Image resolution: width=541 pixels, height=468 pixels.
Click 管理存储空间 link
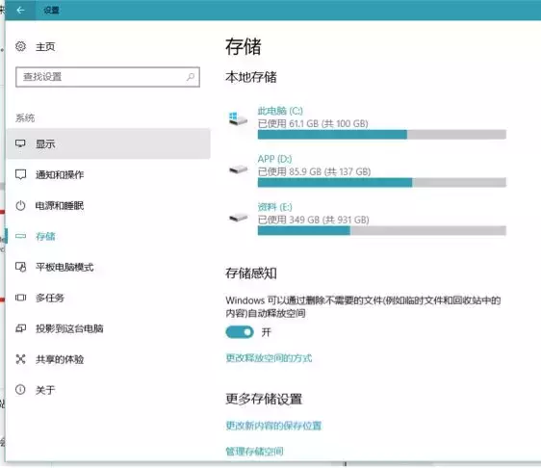coord(255,451)
